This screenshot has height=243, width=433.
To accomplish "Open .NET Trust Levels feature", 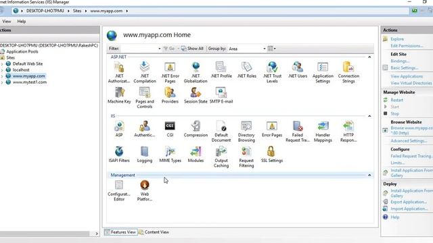I will pyautogui.click(x=272, y=72).
